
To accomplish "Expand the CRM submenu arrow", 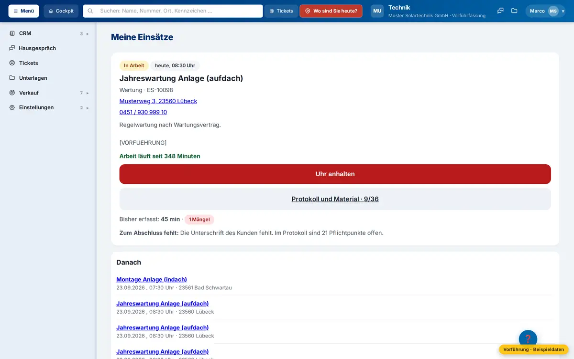I will point(88,33).
